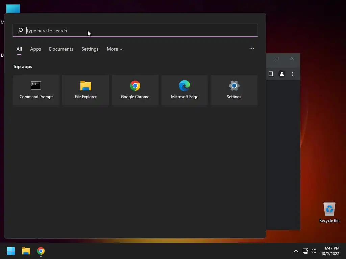Open Chrome three-dot menu

293,74
